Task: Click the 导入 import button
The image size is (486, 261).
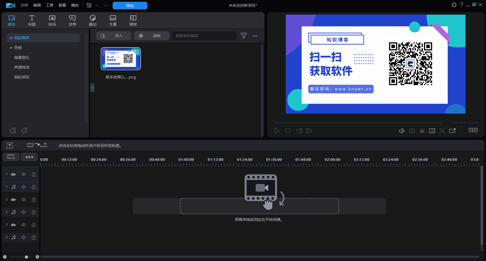Action: [113, 36]
